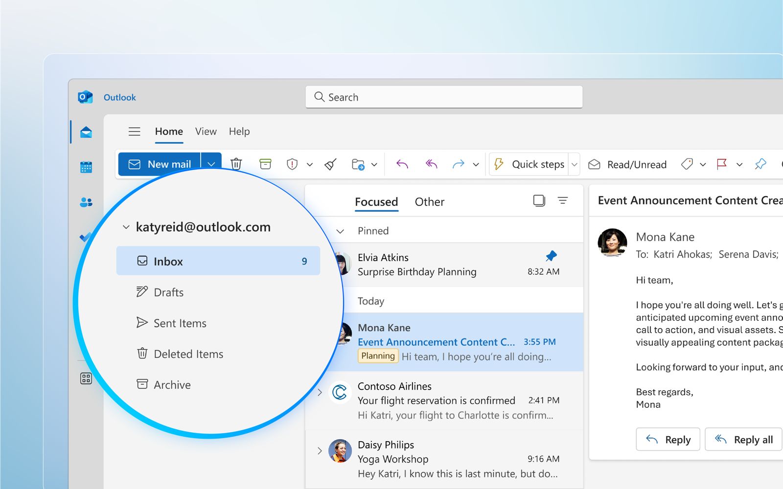Delete the email using the trash icon

[236, 164]
